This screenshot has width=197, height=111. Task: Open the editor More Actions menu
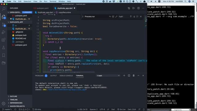[x=143, y=8]
